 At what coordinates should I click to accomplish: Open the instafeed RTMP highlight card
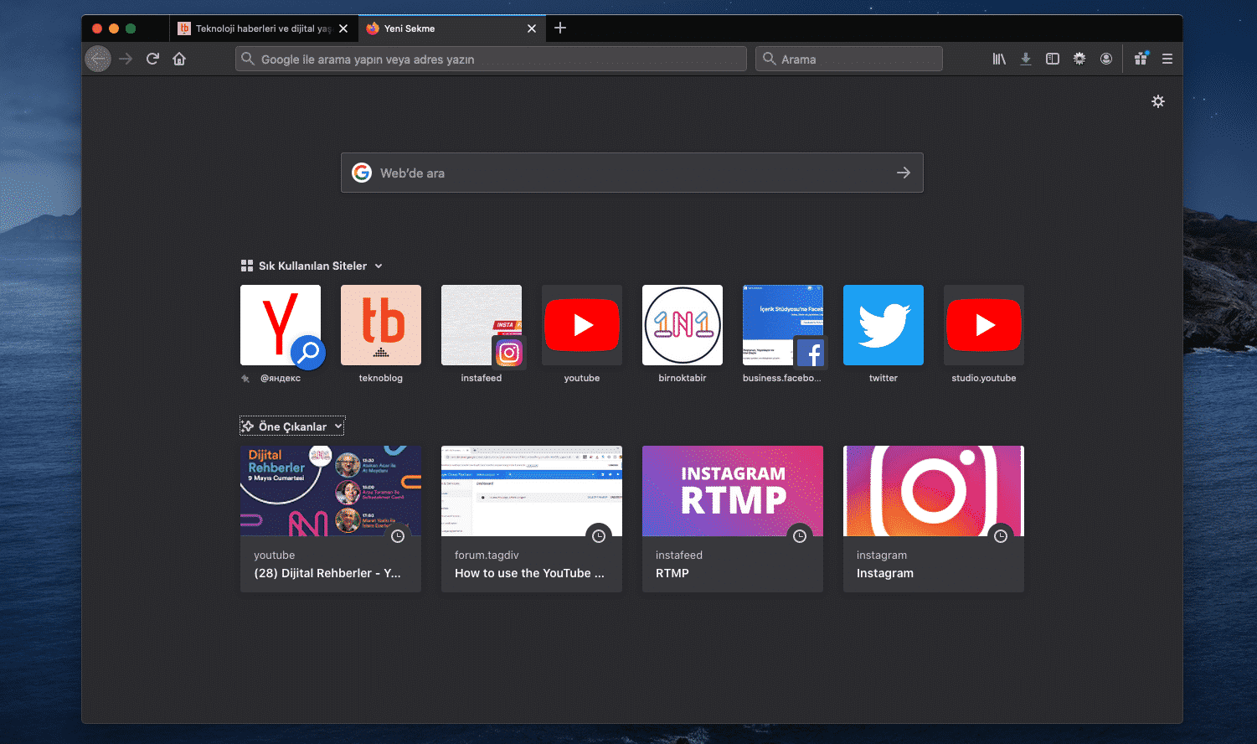point(733,519)
